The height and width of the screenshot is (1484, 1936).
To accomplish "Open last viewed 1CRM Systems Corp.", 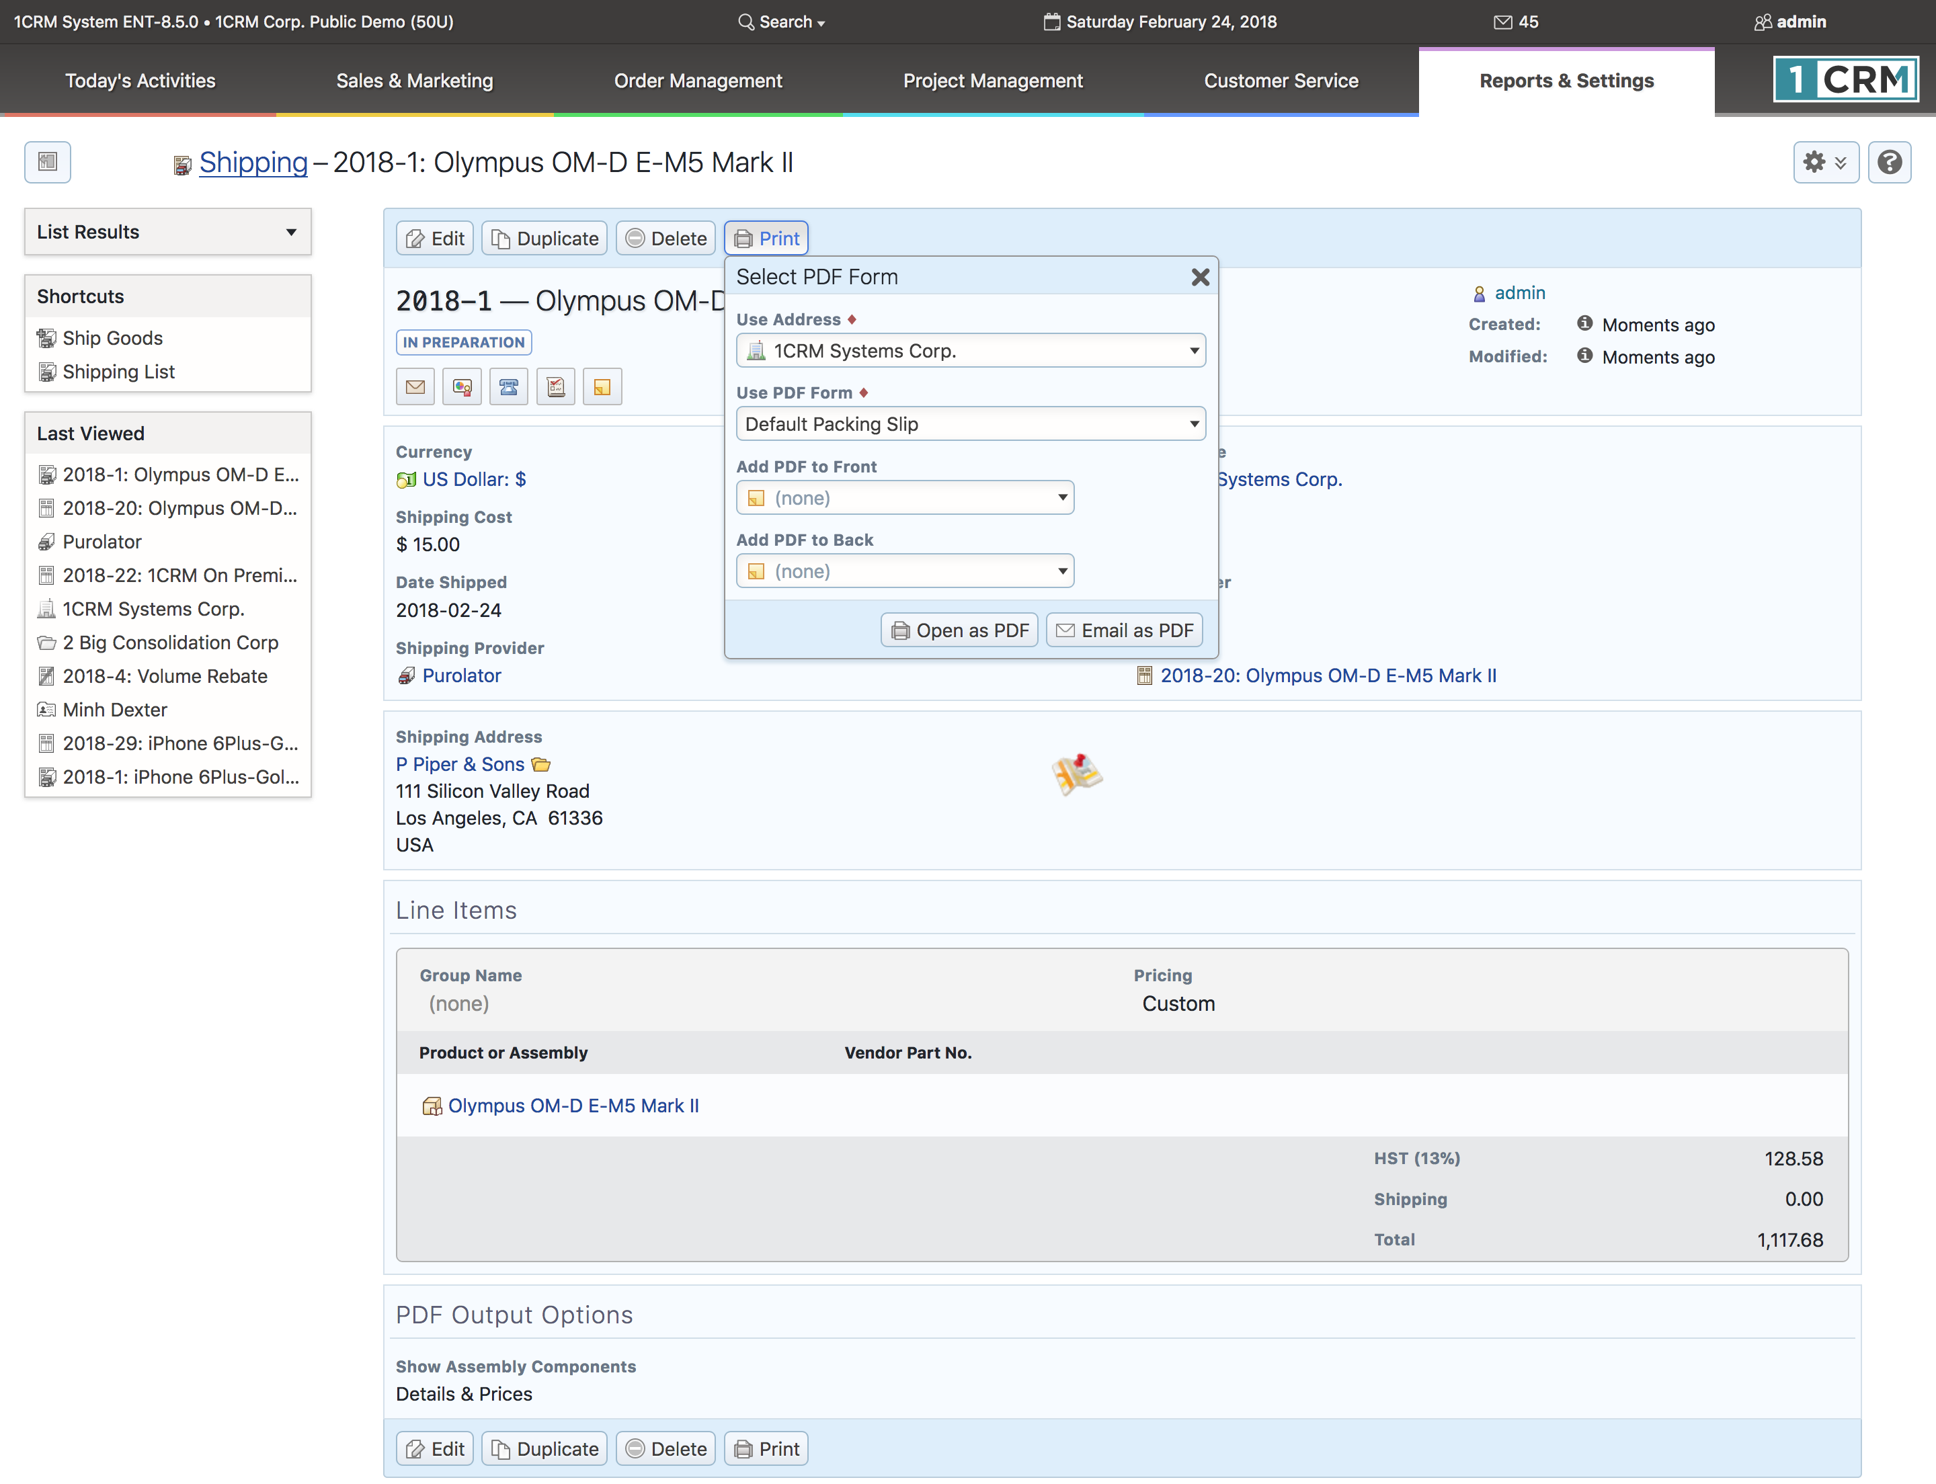I will [153, 609].
